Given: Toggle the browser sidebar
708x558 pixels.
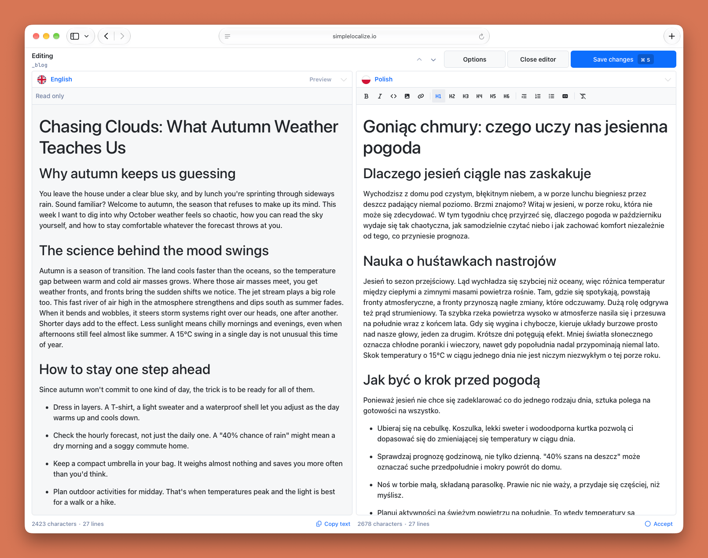Looking at the screenshot, I should (x=75, y=36).
